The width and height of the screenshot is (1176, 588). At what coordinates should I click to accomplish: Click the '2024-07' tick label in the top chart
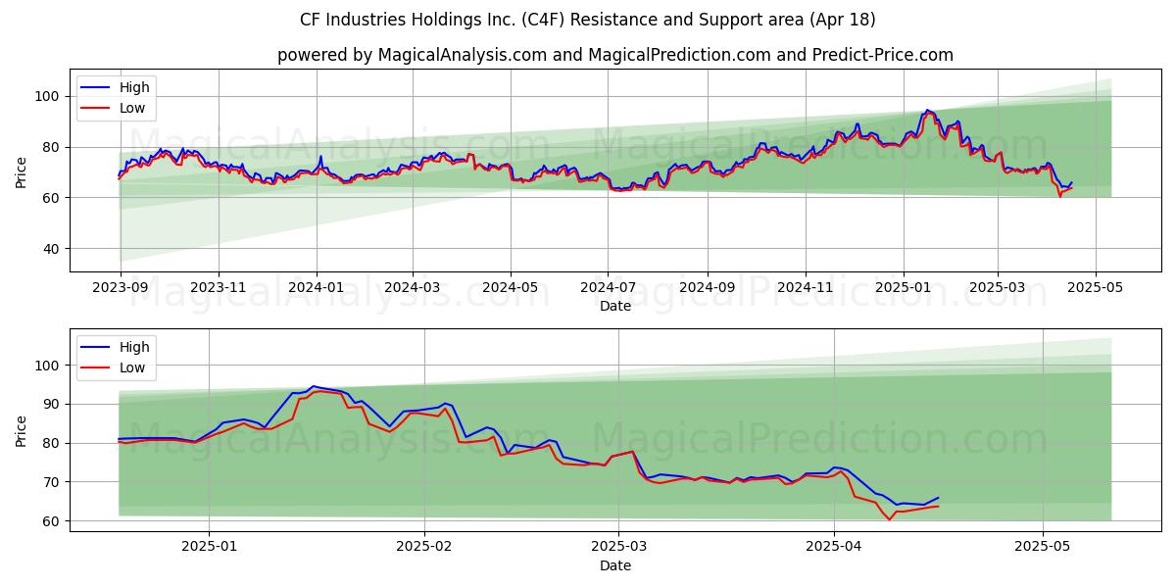[608, 287]
